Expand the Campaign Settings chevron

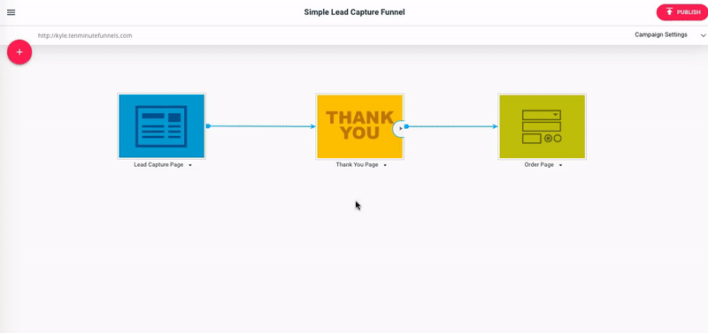pos(703,35)
